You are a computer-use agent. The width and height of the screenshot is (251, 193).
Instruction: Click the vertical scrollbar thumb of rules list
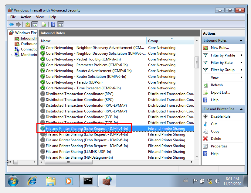coord(197,63)
